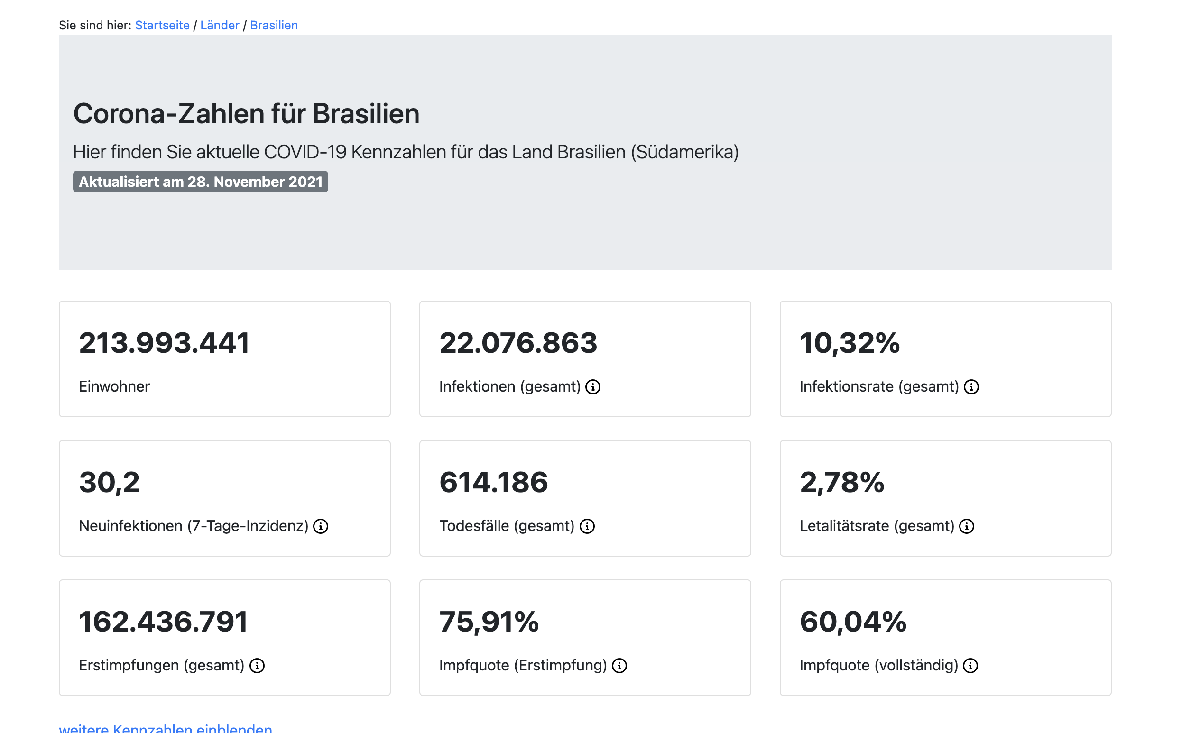Image resolution: width=1182 pixels, height=733 pixels.
Task: Click info icon beside Infektionsrate (gesamt)
Action: coord(970,387)
